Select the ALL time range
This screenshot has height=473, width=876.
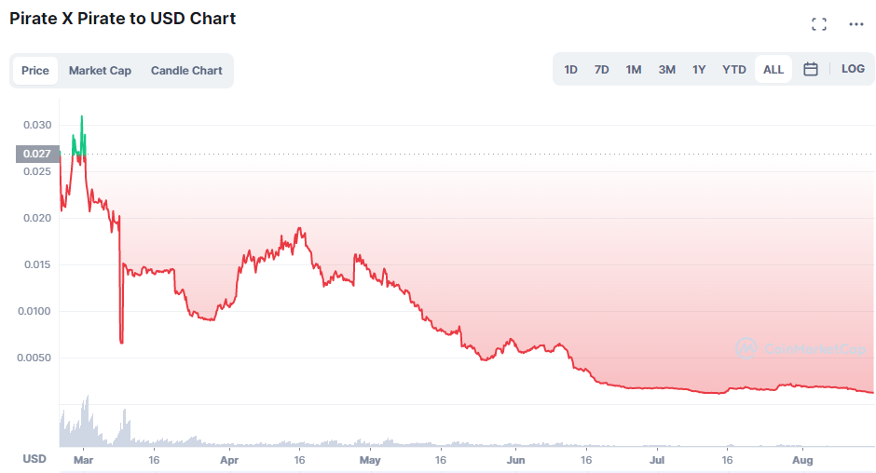[773, 69]
